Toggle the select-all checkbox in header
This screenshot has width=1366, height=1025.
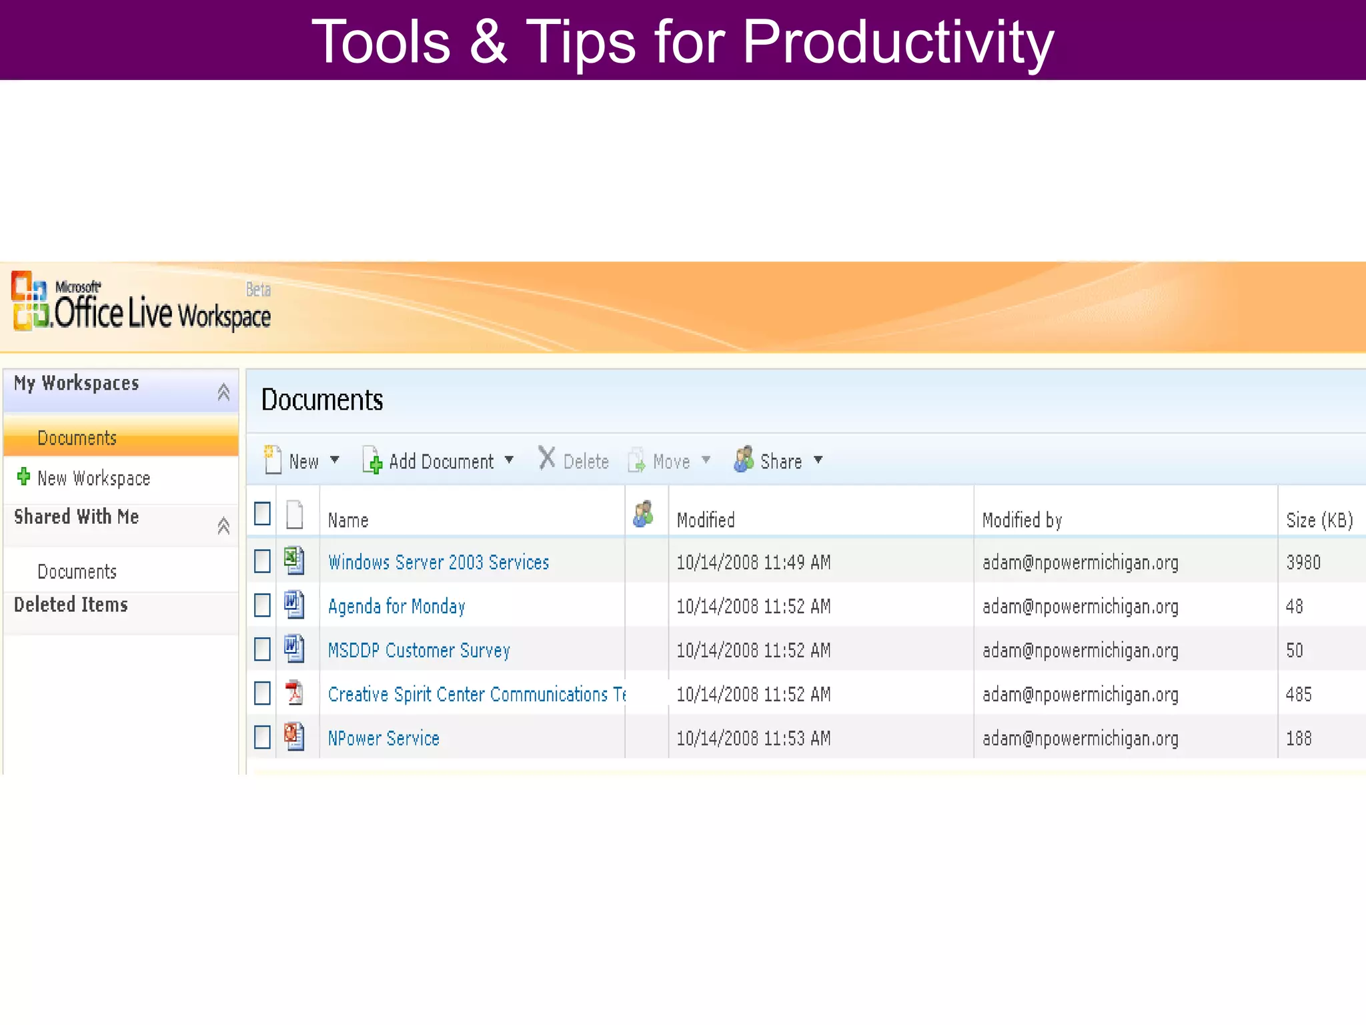point(262,515)
